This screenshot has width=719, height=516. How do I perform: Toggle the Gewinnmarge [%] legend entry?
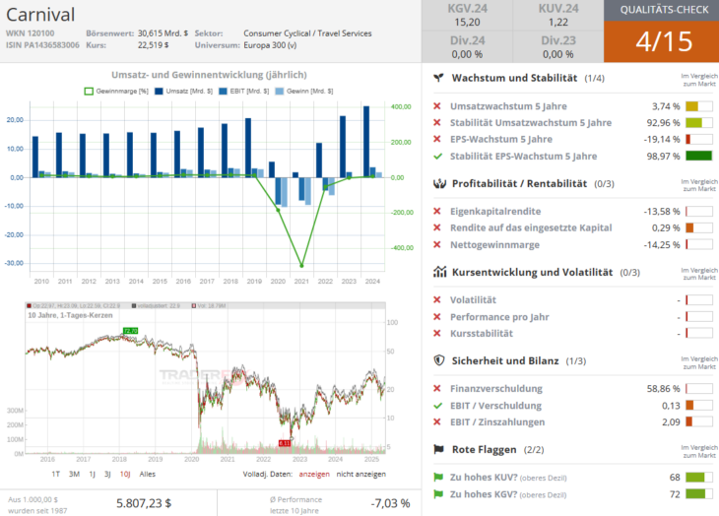116,92
